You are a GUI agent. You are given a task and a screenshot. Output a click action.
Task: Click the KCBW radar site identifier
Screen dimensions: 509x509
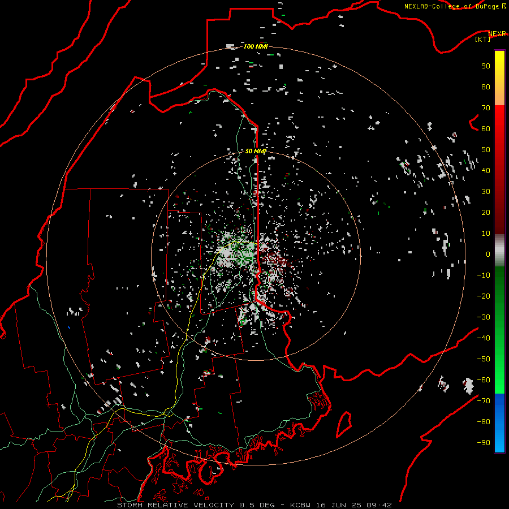click(300, 505)
